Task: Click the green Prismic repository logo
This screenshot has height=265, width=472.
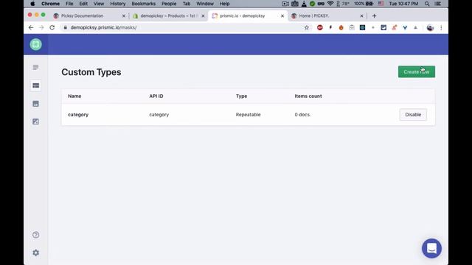Action: [36, 44]
